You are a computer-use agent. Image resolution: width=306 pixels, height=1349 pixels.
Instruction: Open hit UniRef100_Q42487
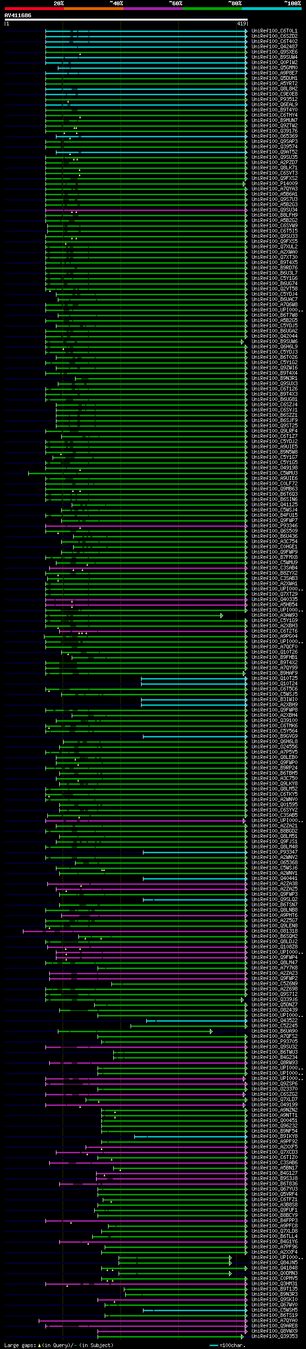pyautogui.click(x=274, y=47)
